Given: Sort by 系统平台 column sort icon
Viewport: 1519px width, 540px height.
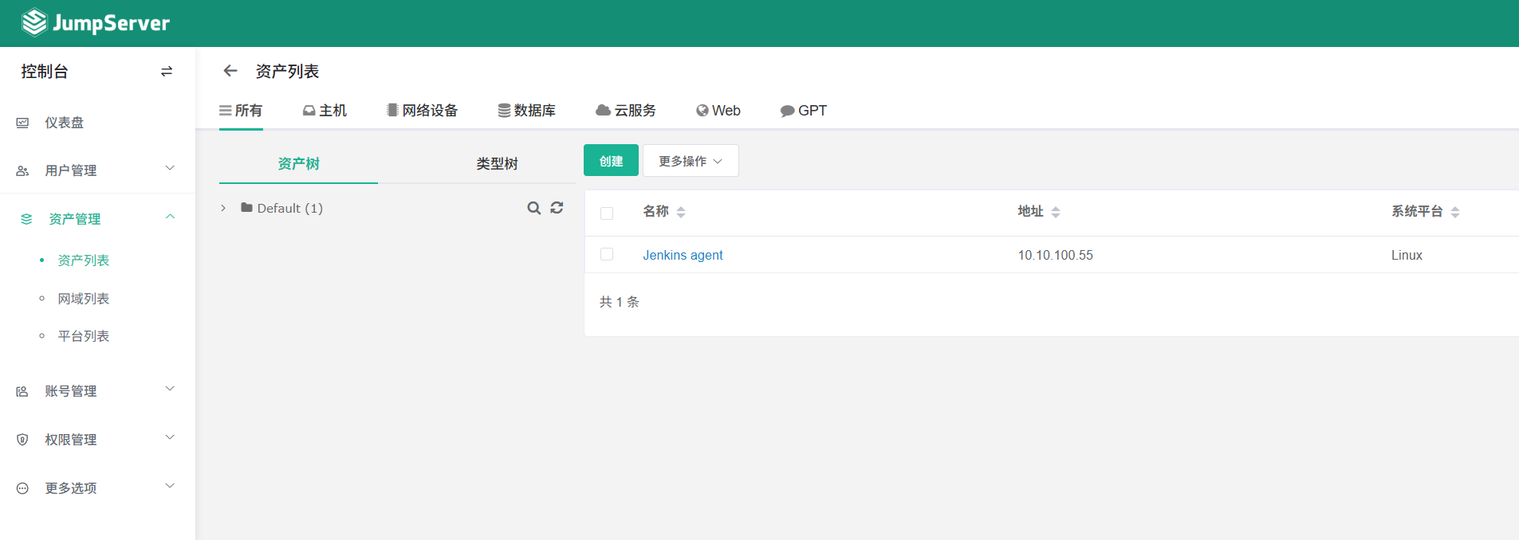Looking at the screenshot, I should coord(1455,212).
